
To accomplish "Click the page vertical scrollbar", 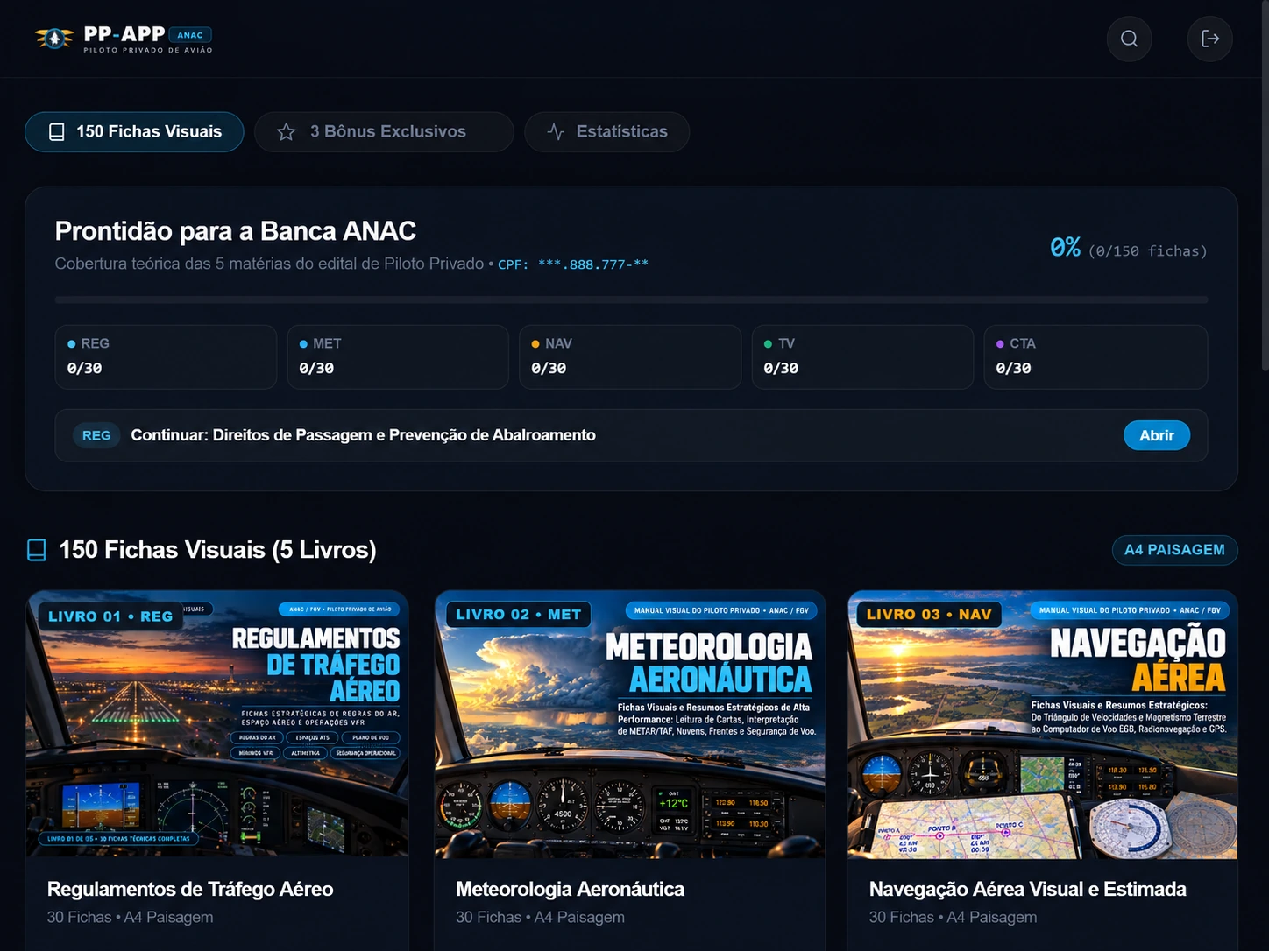I will [x=1265, y=186].
